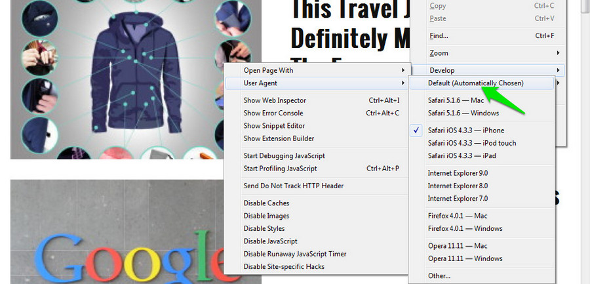Image resolution: width=590 pixels, height=284 pixels.
Task: Select Default (Automatically Chosen) user agent
Action: tap(481, 83)
